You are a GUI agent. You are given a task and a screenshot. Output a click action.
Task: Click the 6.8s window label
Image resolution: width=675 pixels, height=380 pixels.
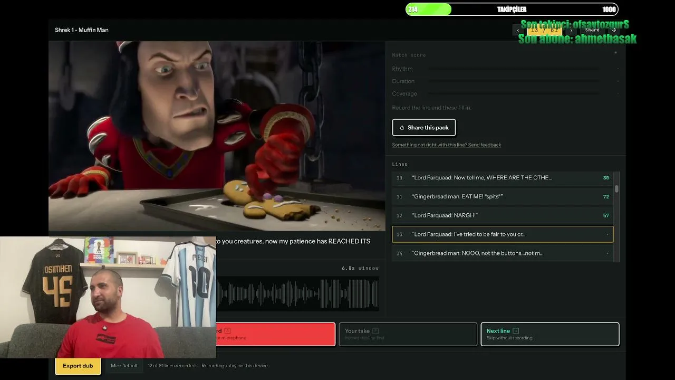tap(360, 268)
